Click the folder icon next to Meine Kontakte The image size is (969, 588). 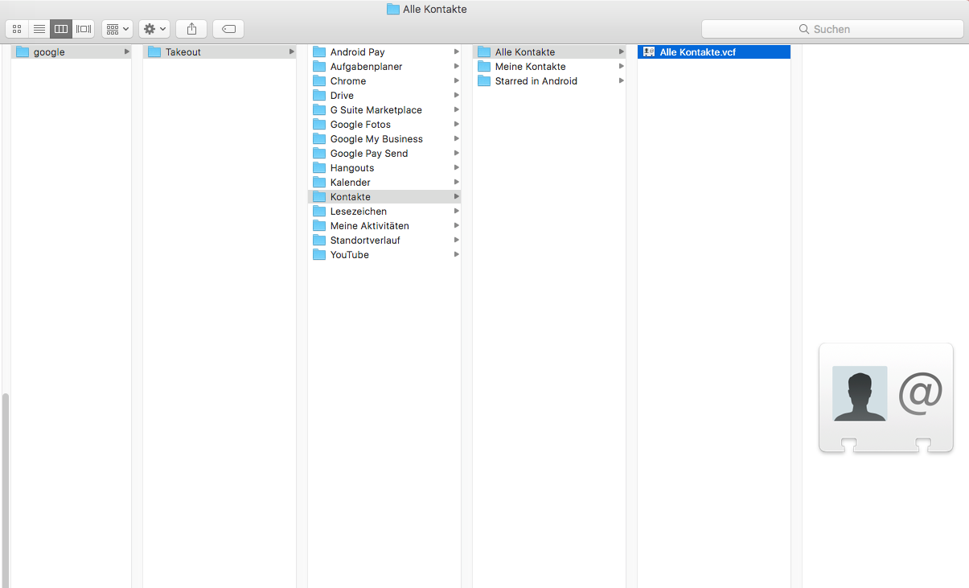click(484, 66)
